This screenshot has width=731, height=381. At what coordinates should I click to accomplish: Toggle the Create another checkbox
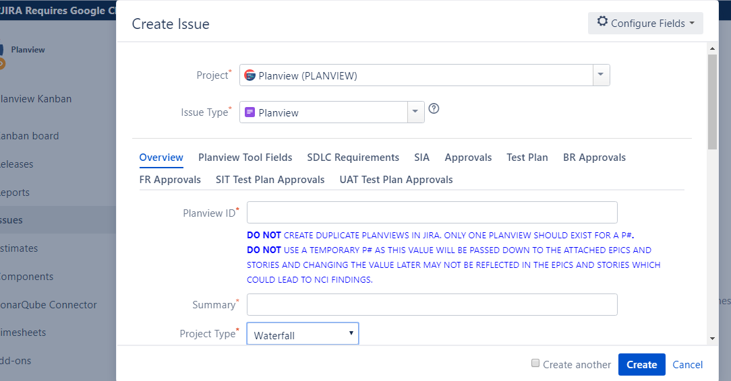pyautogui.click(x=535, y=363)
